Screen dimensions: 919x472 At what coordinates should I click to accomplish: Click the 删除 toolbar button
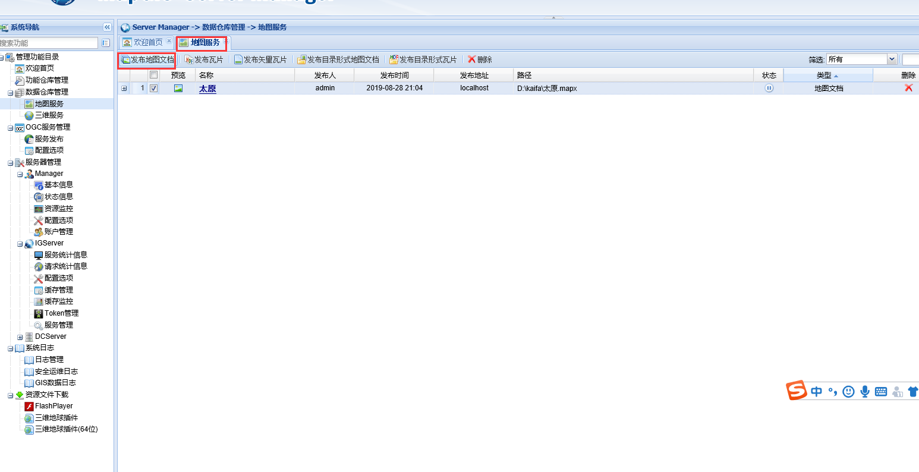coord(480,59)
